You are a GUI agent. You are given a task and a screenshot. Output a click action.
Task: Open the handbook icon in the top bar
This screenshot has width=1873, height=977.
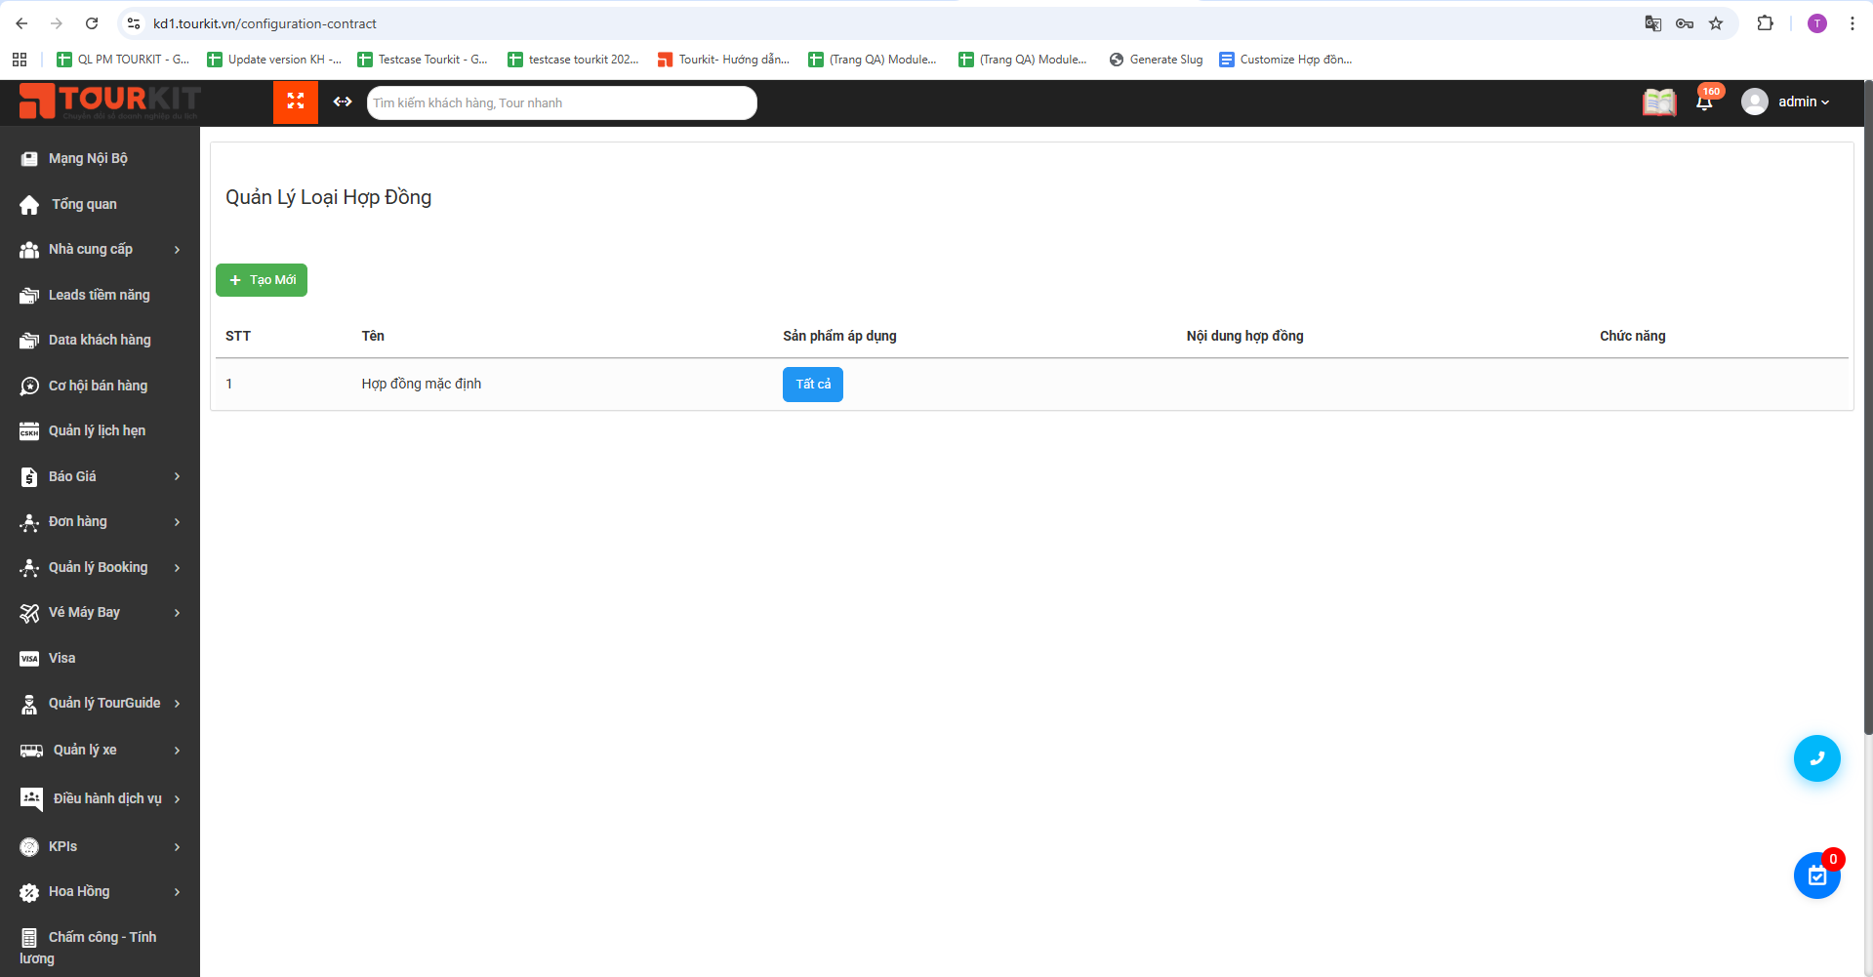click(x=1658, y=102)
